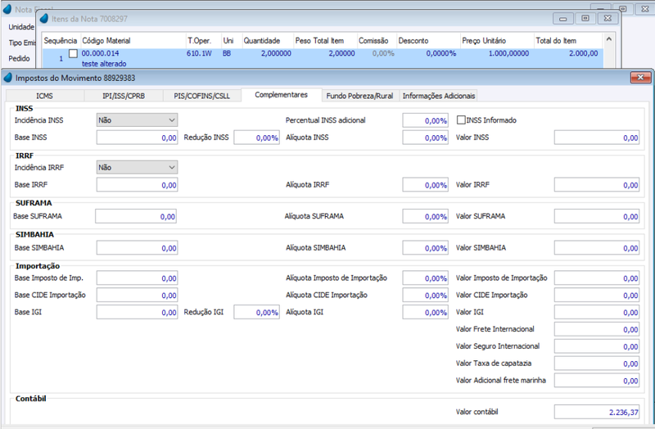Enable the INSS Informado checkbox
Image resolution: width=655 pixels, height=429 pixels.
click(461, 120)
